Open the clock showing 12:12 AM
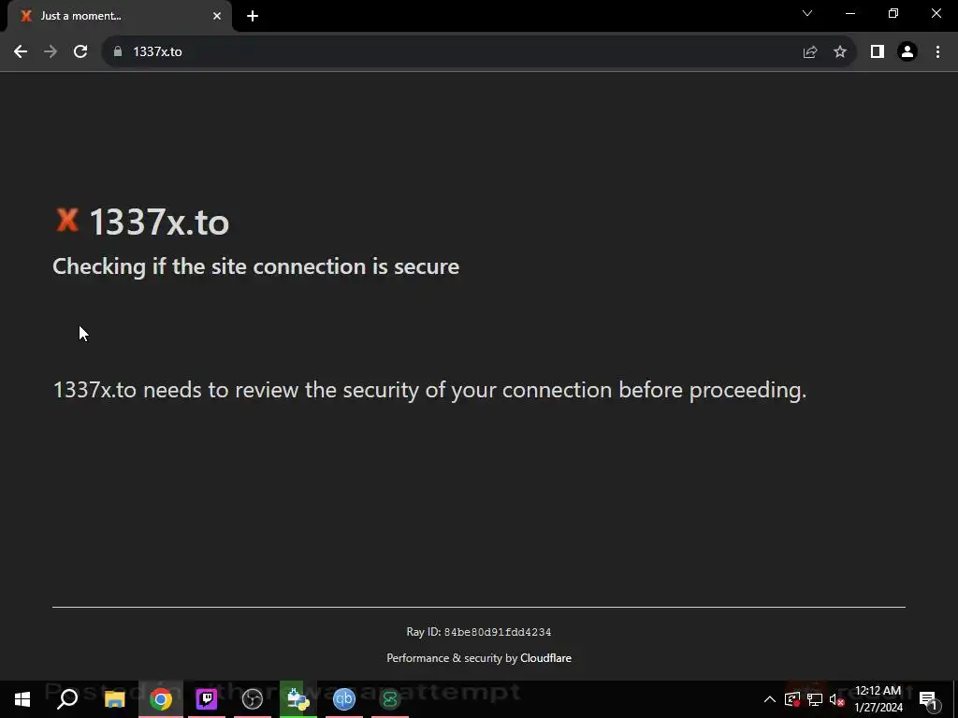The height and width of the screenshot is (718, 958). 878,699
